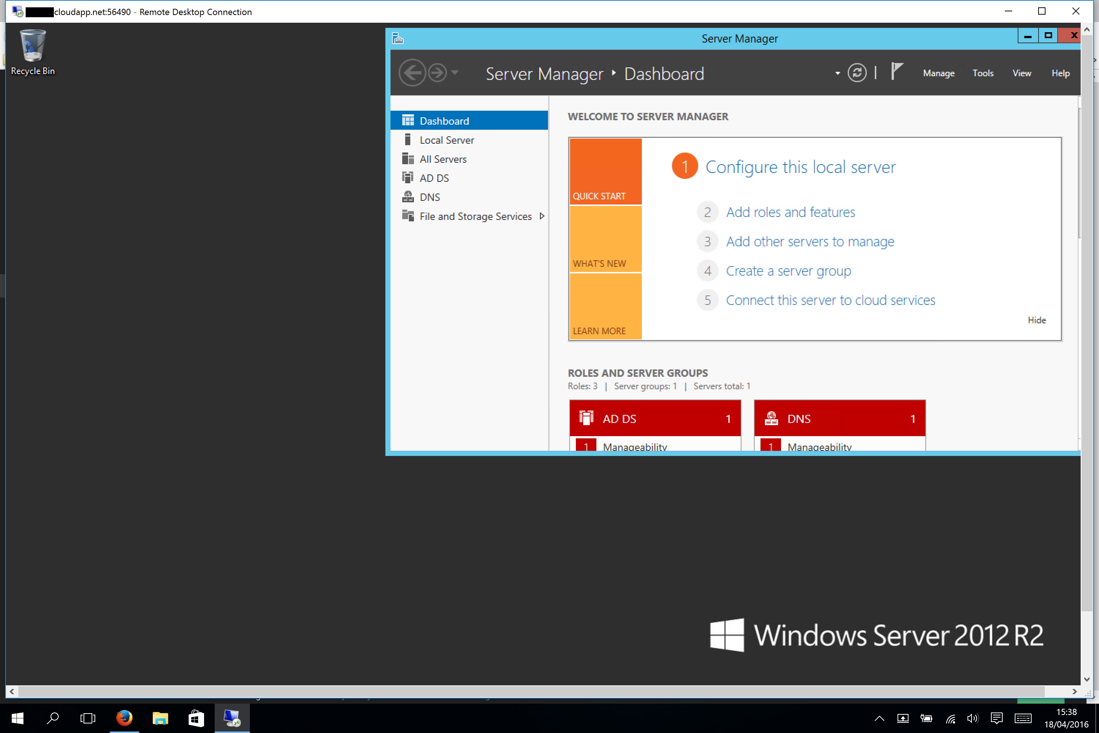The image size is (1099, 733).
Task: Select the LEARN MORE tile
Action: [606, 306]
